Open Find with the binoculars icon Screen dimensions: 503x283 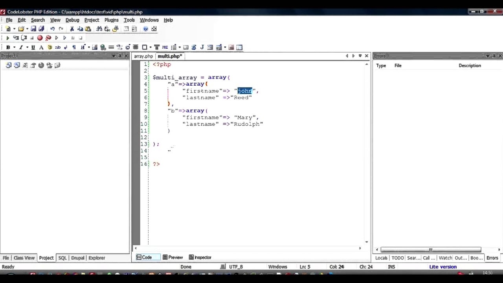pyautogui.click(x=99, y=29)
